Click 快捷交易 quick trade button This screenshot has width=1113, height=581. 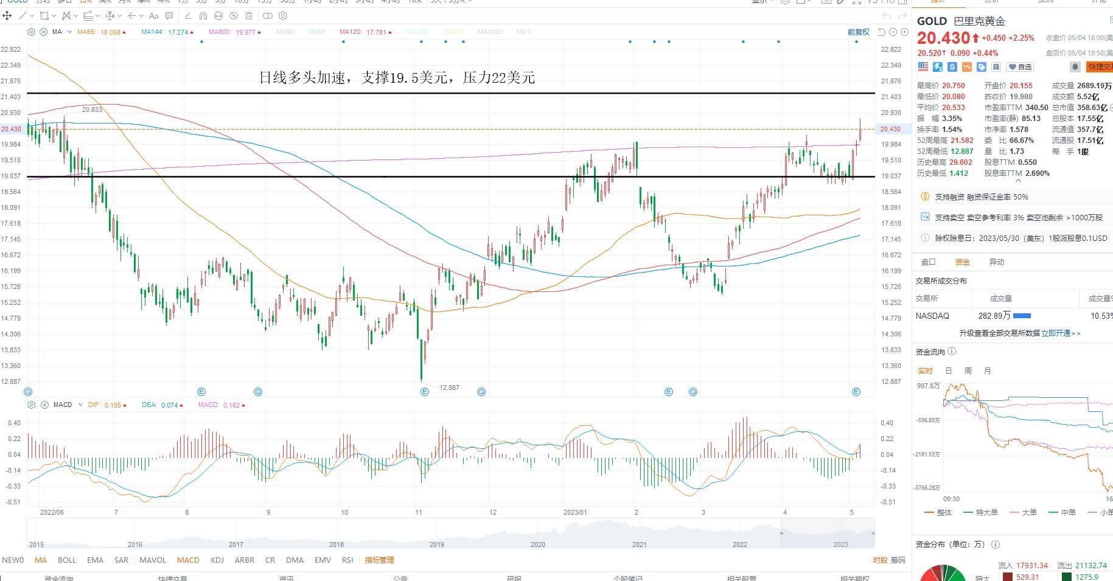[1100, 67]
